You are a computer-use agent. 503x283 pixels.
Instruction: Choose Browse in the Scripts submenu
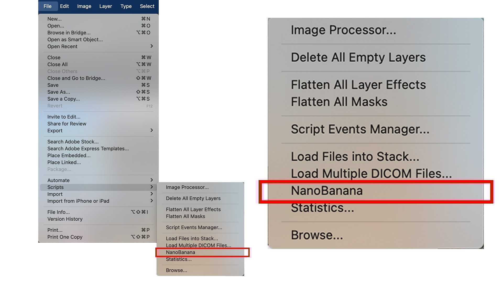176,270
